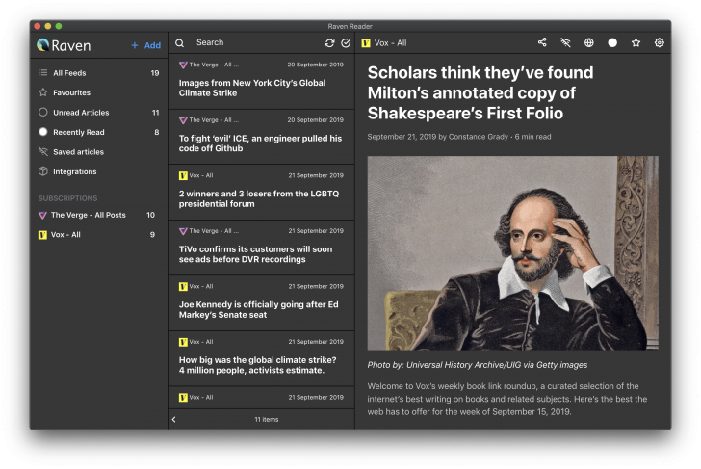Click the SUBSCRIPTIONS section header
Image resolution: width=701 pixels, height=469 pixels.
pos(67,198)
